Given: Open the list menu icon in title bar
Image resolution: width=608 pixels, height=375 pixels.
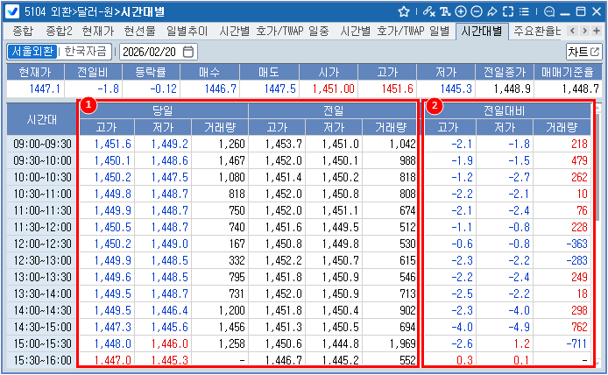Looking at the screenshot, I should coord(522,12).
